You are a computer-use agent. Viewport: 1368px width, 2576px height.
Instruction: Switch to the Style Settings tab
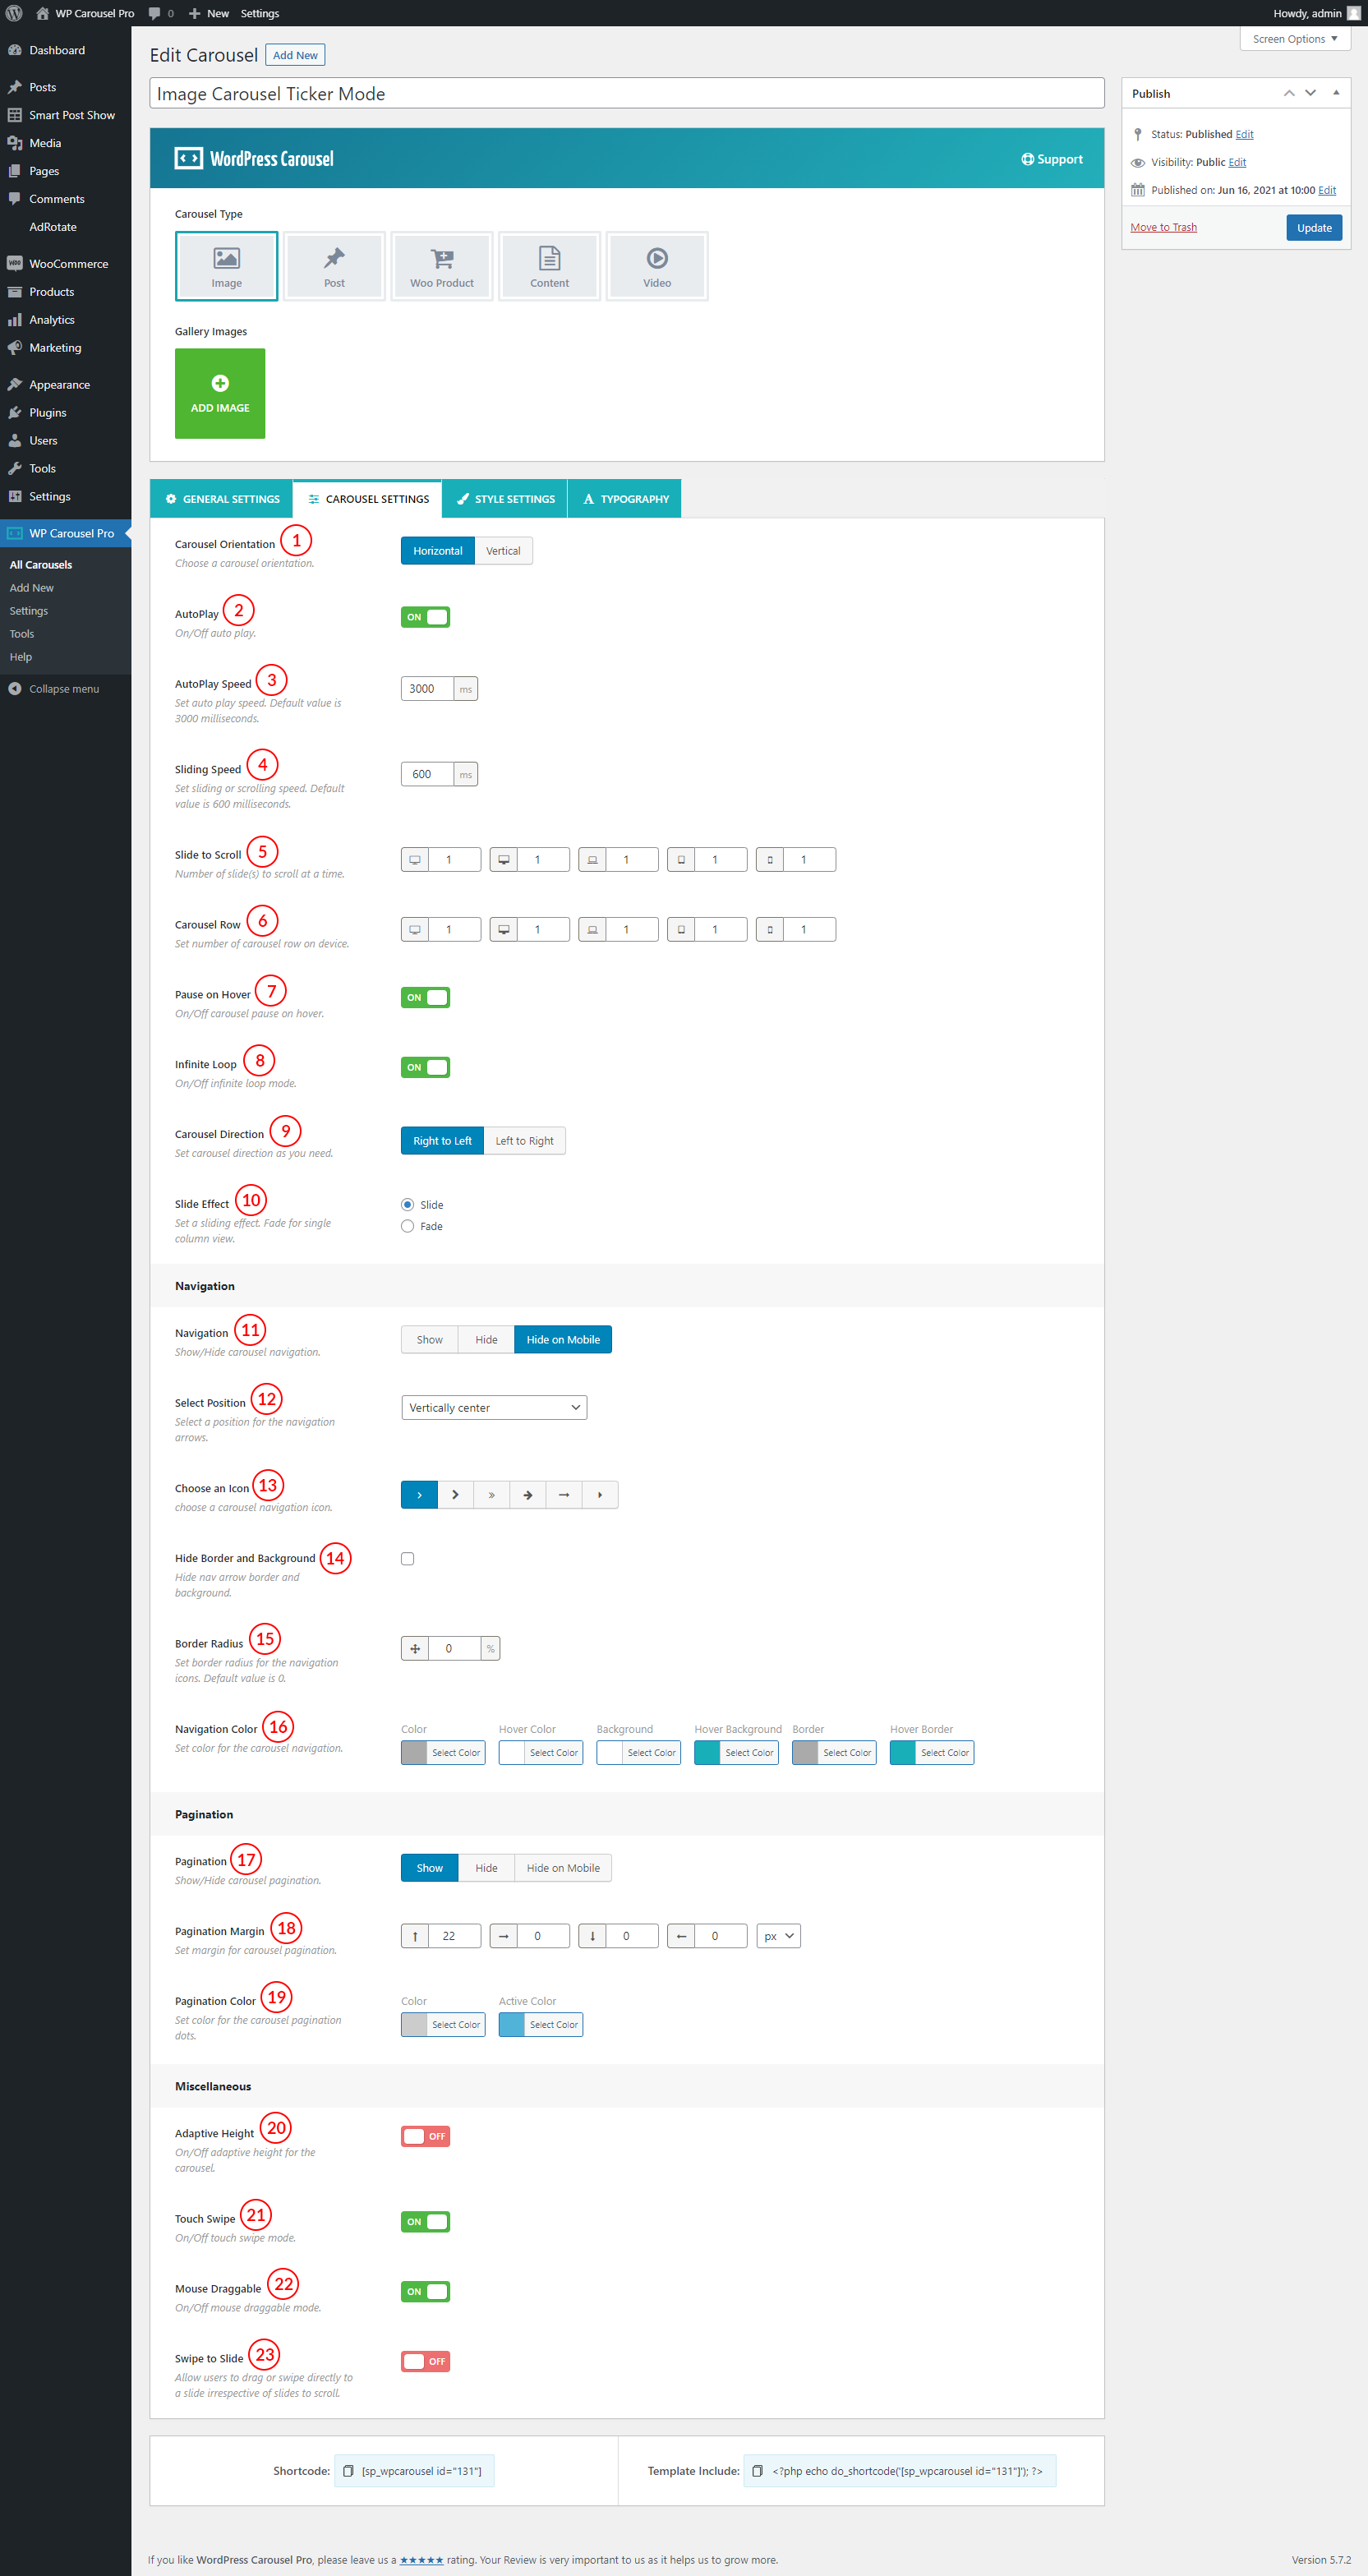point(505,499)
